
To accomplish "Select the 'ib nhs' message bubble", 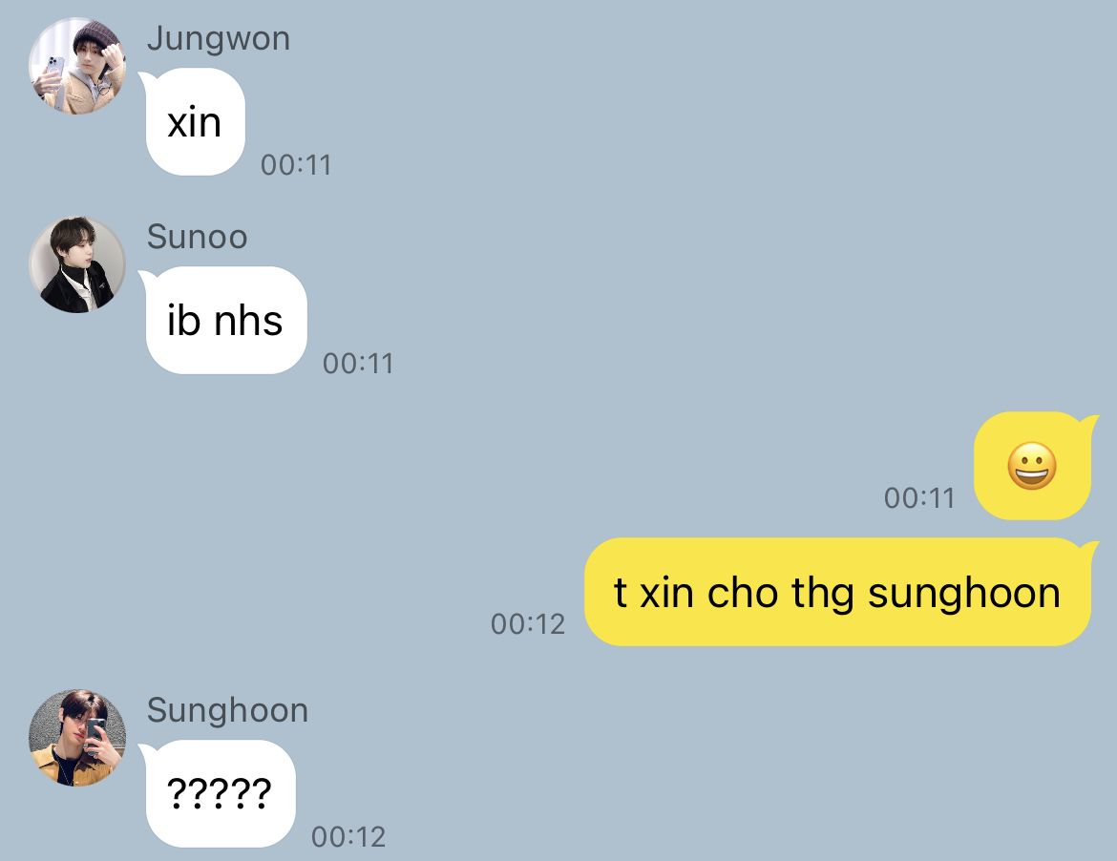I will (223, 321).
